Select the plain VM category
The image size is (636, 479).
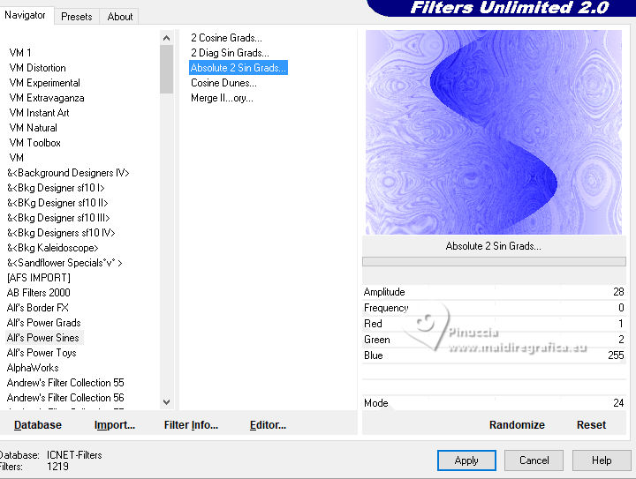tap(17, 158)
